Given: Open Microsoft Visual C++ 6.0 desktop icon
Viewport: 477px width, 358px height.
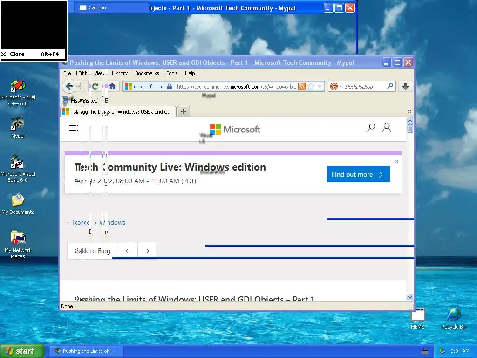Looking at the screenshot, I should coord(18,93).
